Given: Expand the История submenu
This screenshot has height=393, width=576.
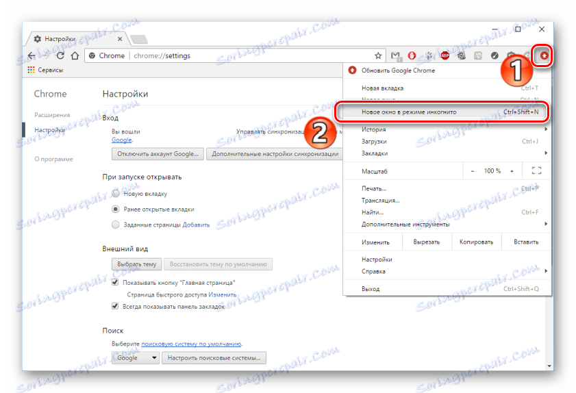Looking at the screenshot, I should pos(447,129).
